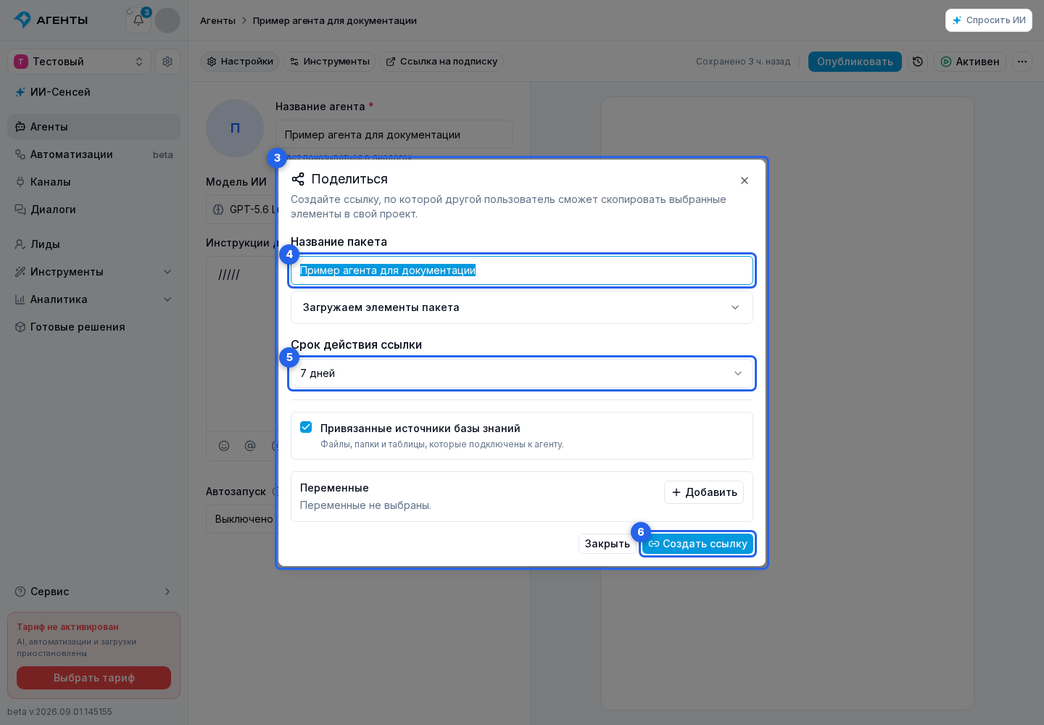Click the agent avatar circle with П
This screenshot has height=725, width=1044.
click(x=235, y=128)
